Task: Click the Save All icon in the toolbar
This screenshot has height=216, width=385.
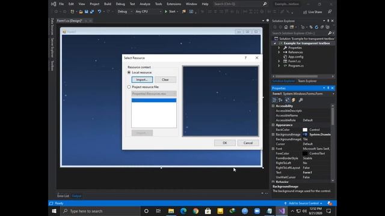Action: pos(92,11)
